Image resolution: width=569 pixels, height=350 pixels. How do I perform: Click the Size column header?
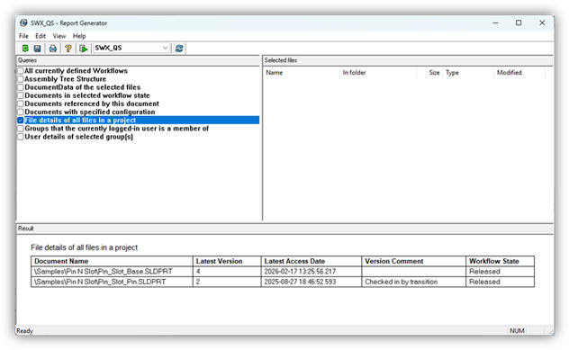pyautogui.click(x=430, y=73)
